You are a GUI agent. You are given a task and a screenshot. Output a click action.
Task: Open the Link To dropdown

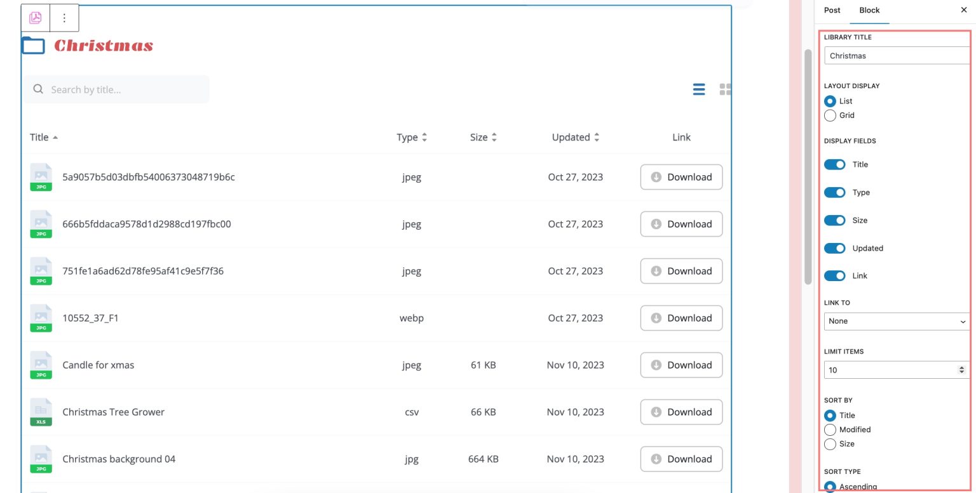click(x=896, y=321)
